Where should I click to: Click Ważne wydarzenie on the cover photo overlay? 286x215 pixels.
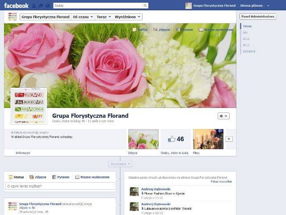coord(216,30)
